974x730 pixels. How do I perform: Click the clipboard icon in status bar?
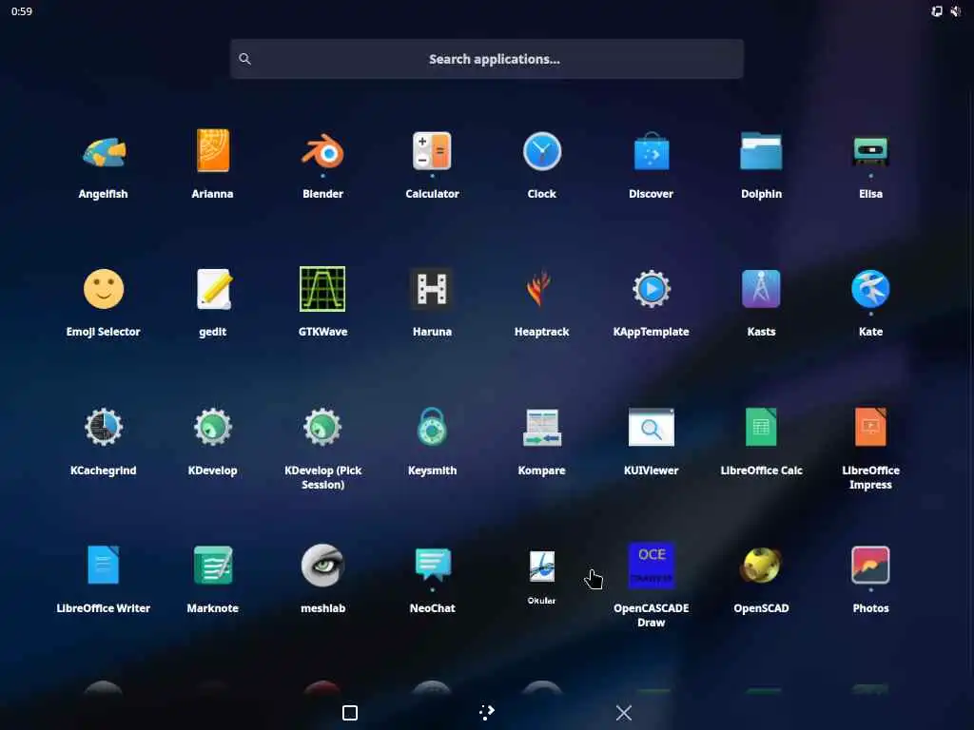[x=937, y=11]
